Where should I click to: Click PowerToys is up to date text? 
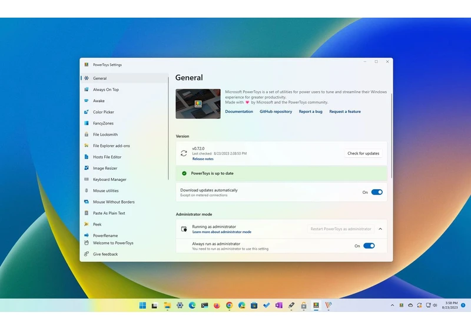(212, 173)
